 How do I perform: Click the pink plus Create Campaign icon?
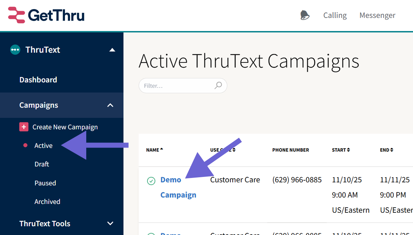pos(24,127)
